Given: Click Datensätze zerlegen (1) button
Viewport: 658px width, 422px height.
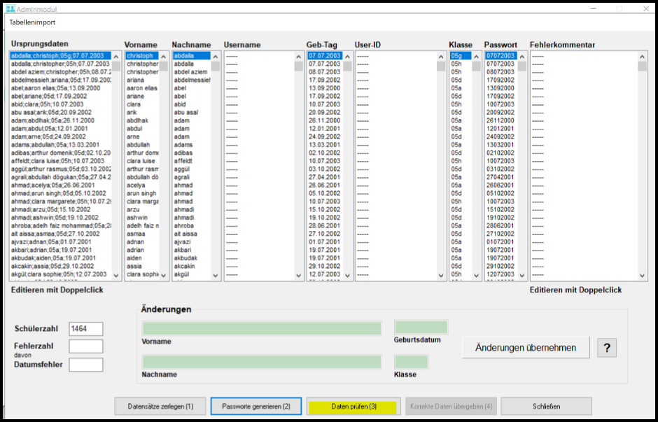Looking at the screenshot, I should (x=160, y=406).
